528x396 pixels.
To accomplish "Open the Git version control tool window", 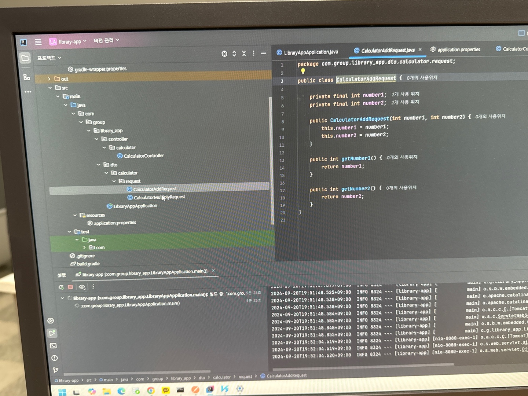I will [55, 370].
